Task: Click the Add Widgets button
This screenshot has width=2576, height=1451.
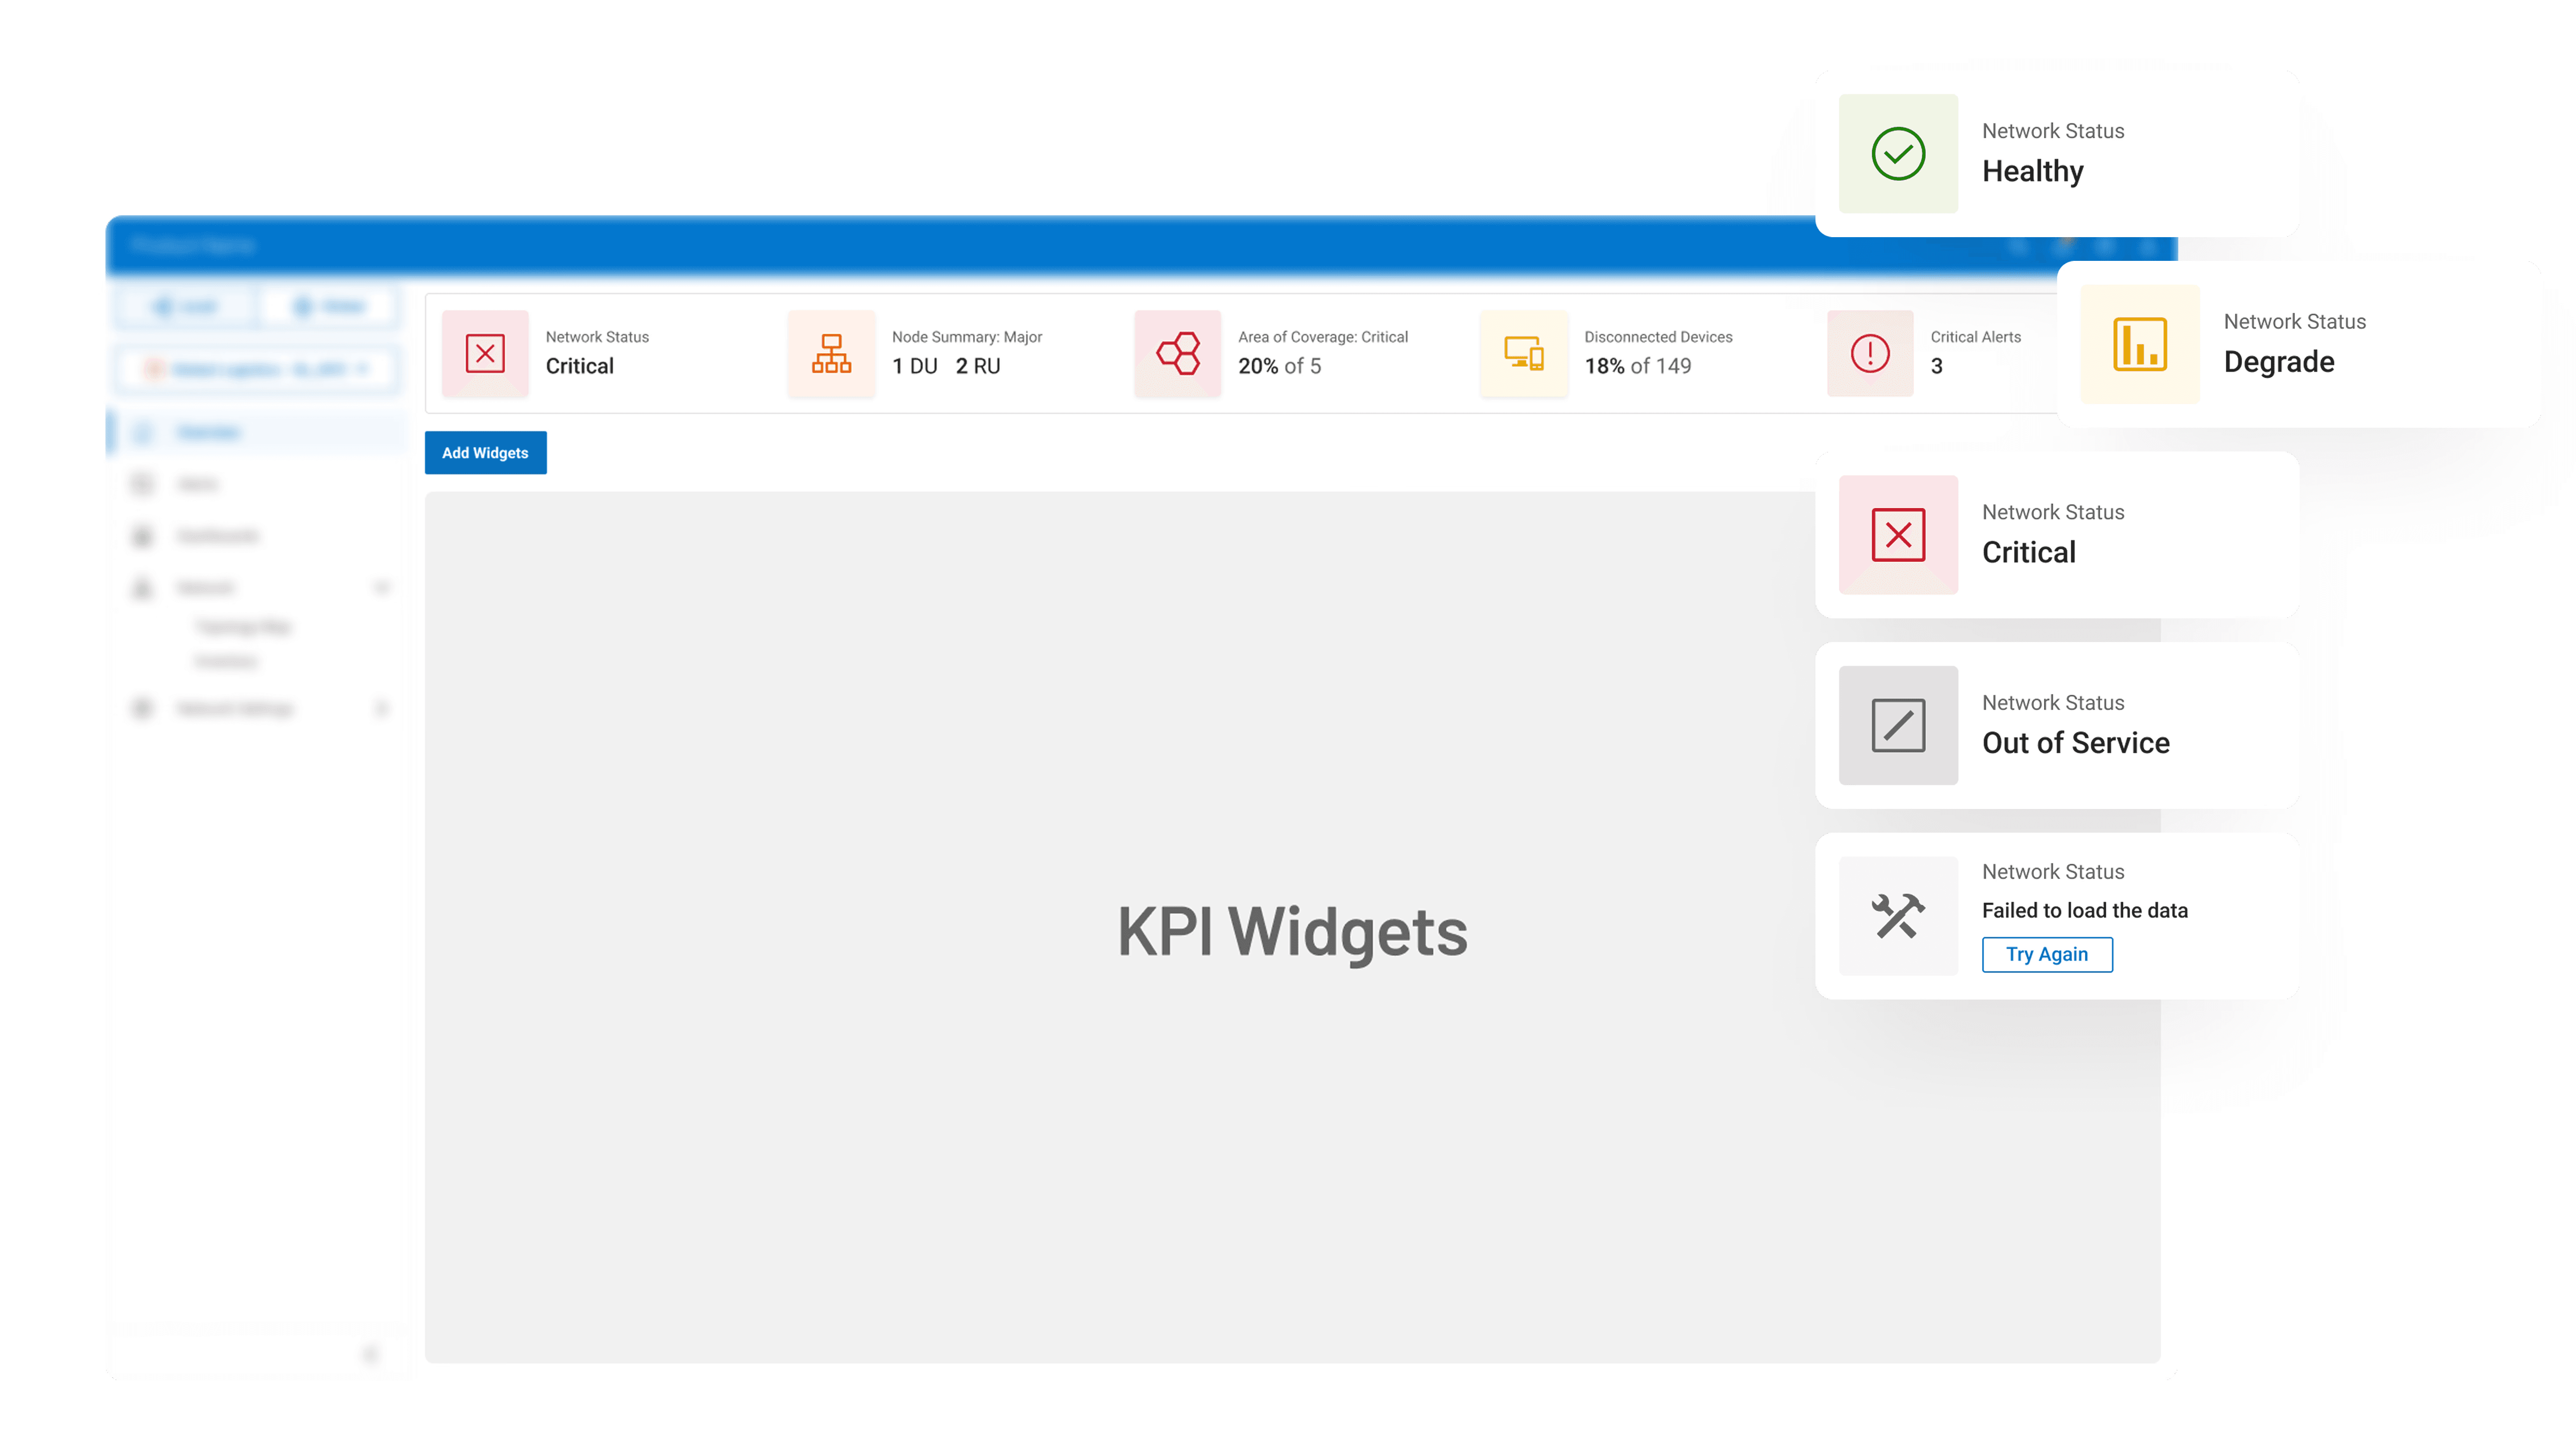Action: pos(485,453)
